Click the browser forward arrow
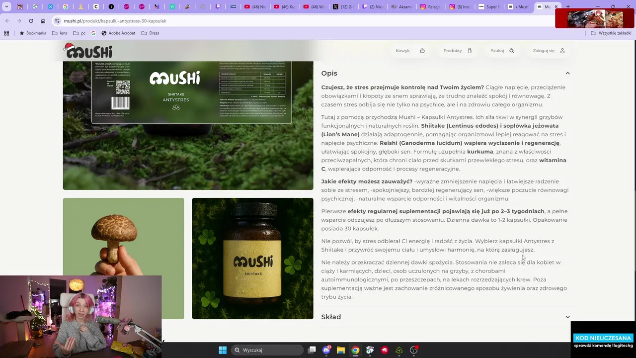The image size is (636, 358). (x=19, y=21)
